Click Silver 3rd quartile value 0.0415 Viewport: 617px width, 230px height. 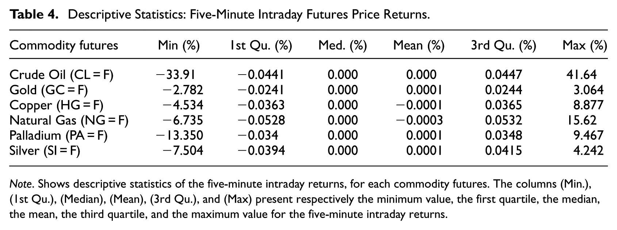coord(503,151)
